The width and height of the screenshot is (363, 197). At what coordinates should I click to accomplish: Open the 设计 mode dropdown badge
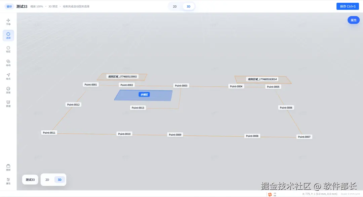click(x=9, y=6)
